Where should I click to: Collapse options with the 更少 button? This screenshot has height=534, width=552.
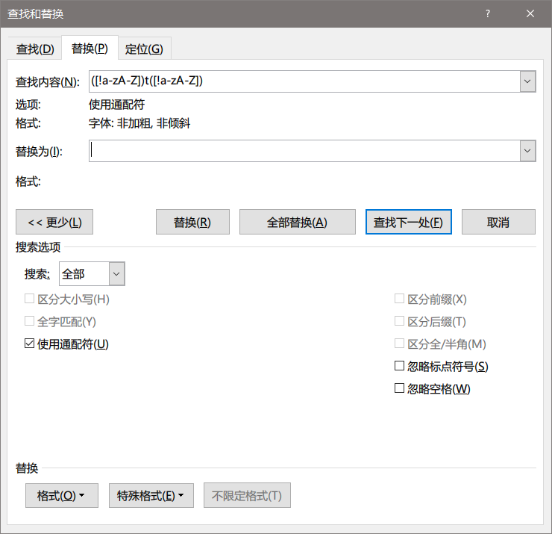pos(54,222)
